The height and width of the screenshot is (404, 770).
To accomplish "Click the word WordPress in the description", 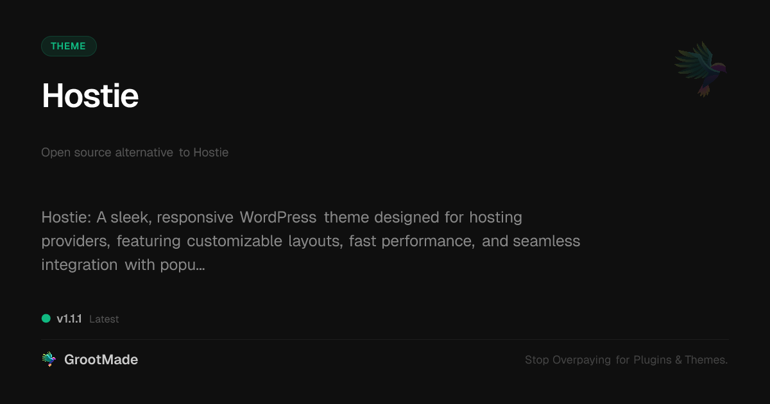I will point(278,217).
